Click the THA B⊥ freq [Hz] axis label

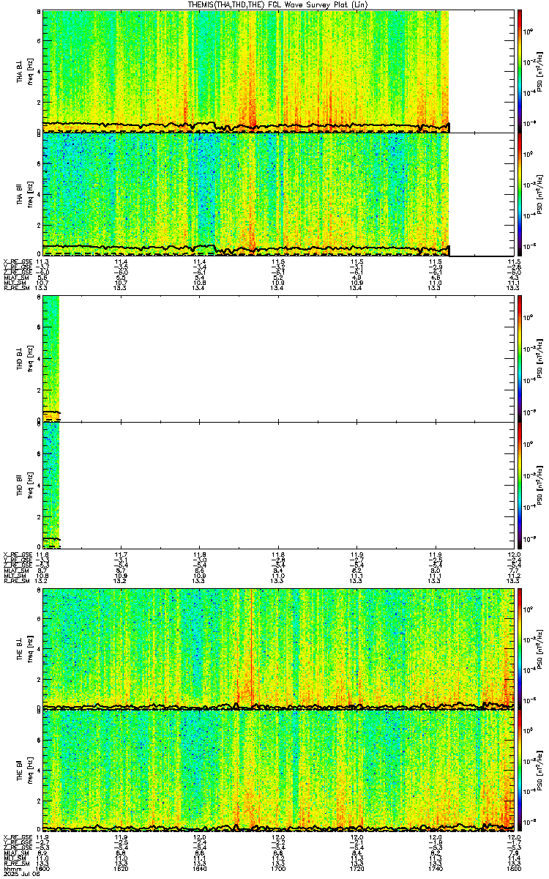pyautogui.click(x=31, y=71)
